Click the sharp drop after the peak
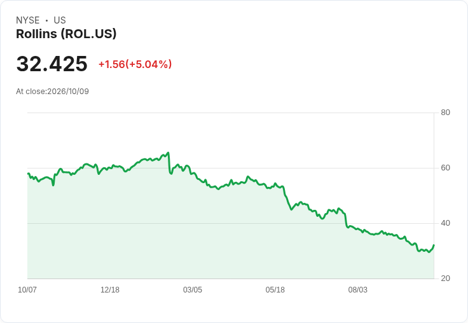 (169, 163)
